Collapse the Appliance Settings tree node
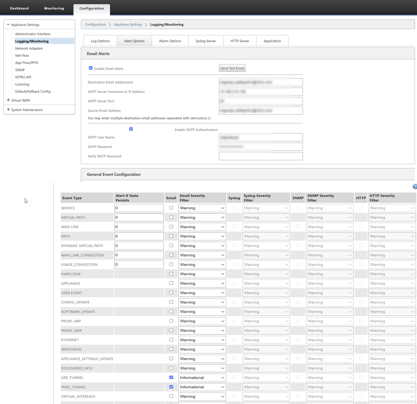Screen dimensions: 417x404 click(8, 25)
